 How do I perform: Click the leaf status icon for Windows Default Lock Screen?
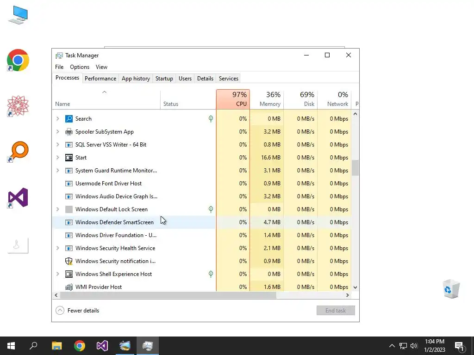click(211, 209)
